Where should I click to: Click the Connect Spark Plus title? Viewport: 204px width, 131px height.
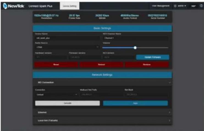click(x=40, y=6)
